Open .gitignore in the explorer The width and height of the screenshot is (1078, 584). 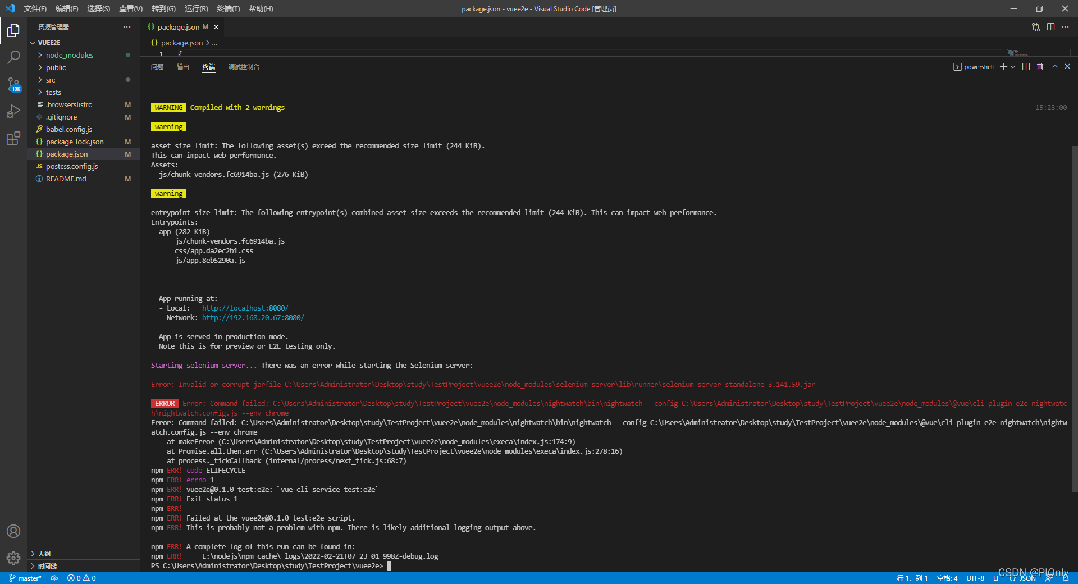(x=83, y=117)
